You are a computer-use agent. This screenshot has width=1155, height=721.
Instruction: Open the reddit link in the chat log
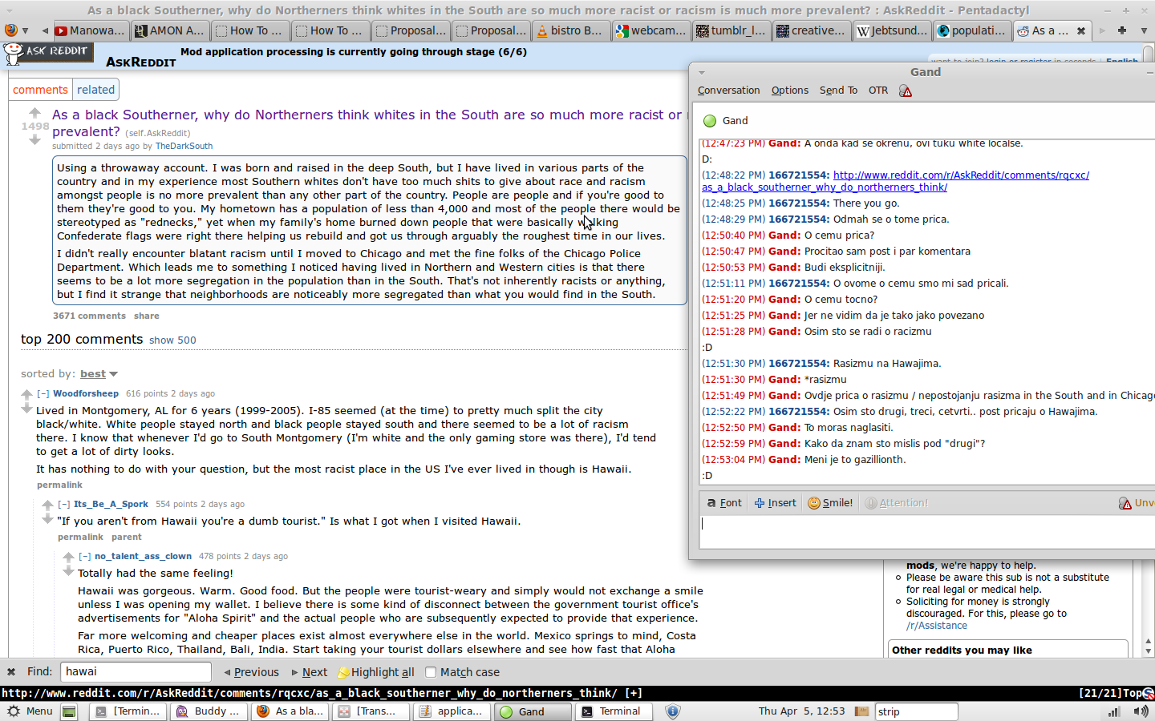(x=895, y=181)
